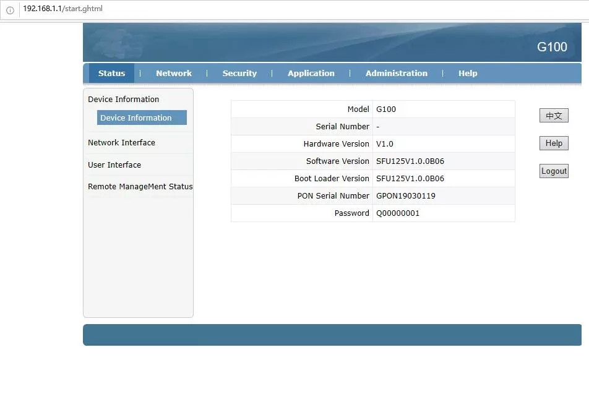This screenshot has width=589, height=415.
Task: Click the Model value G100 in table
Action: [x=386, y=109]
